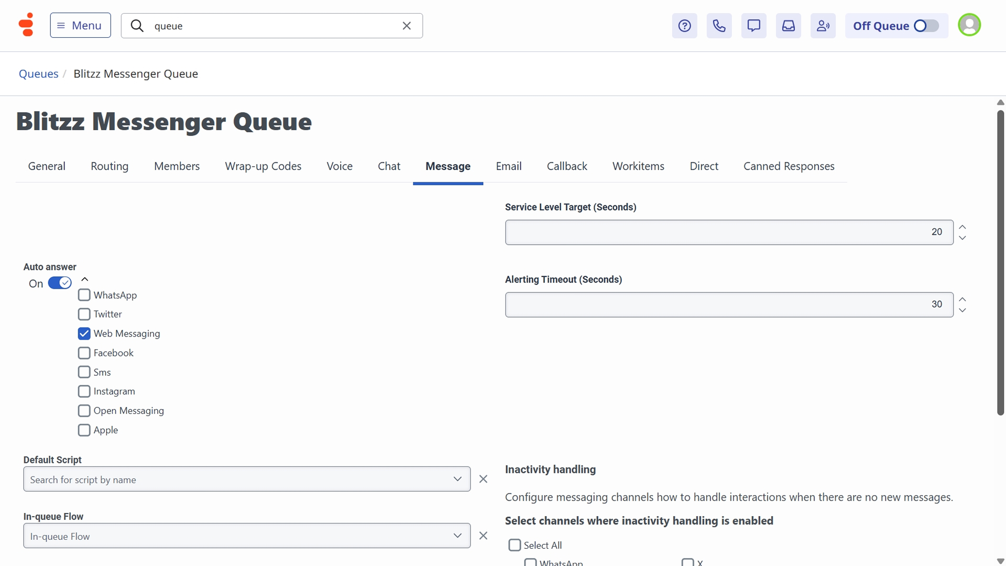This screenshot has height=566, width=1006.
Task: Turn off the Auto answer switch
Action: tap(60, 283)
